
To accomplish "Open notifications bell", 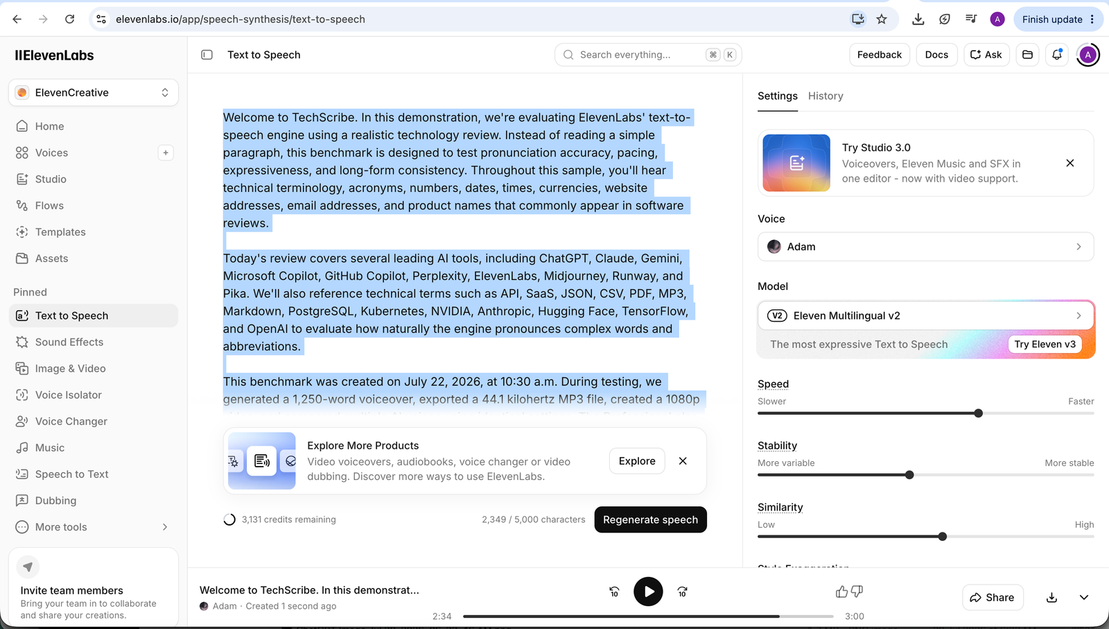I will click(1057, 55).
